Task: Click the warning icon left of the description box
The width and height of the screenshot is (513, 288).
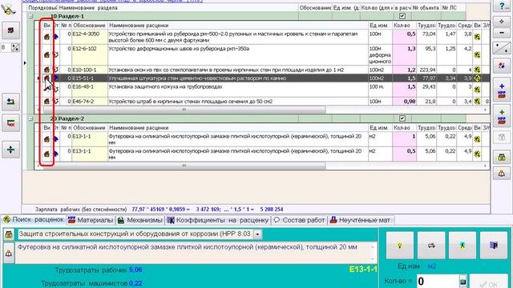Action: pyautogui.click(x=9, y=253)
